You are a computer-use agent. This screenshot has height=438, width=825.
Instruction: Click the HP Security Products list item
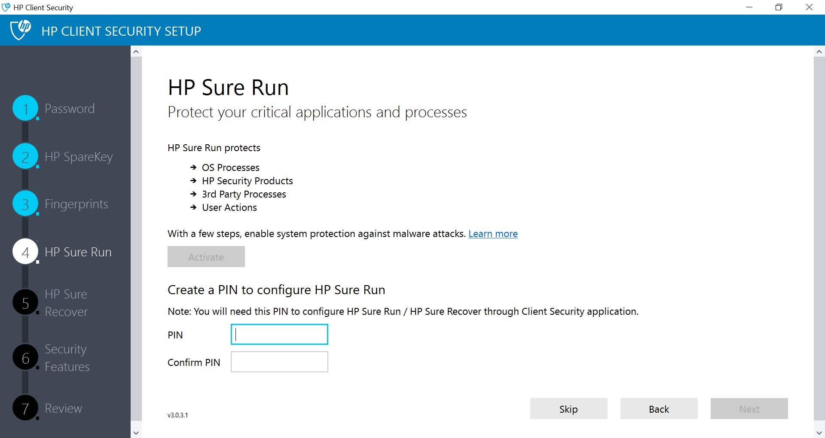(x=247, y=181)
